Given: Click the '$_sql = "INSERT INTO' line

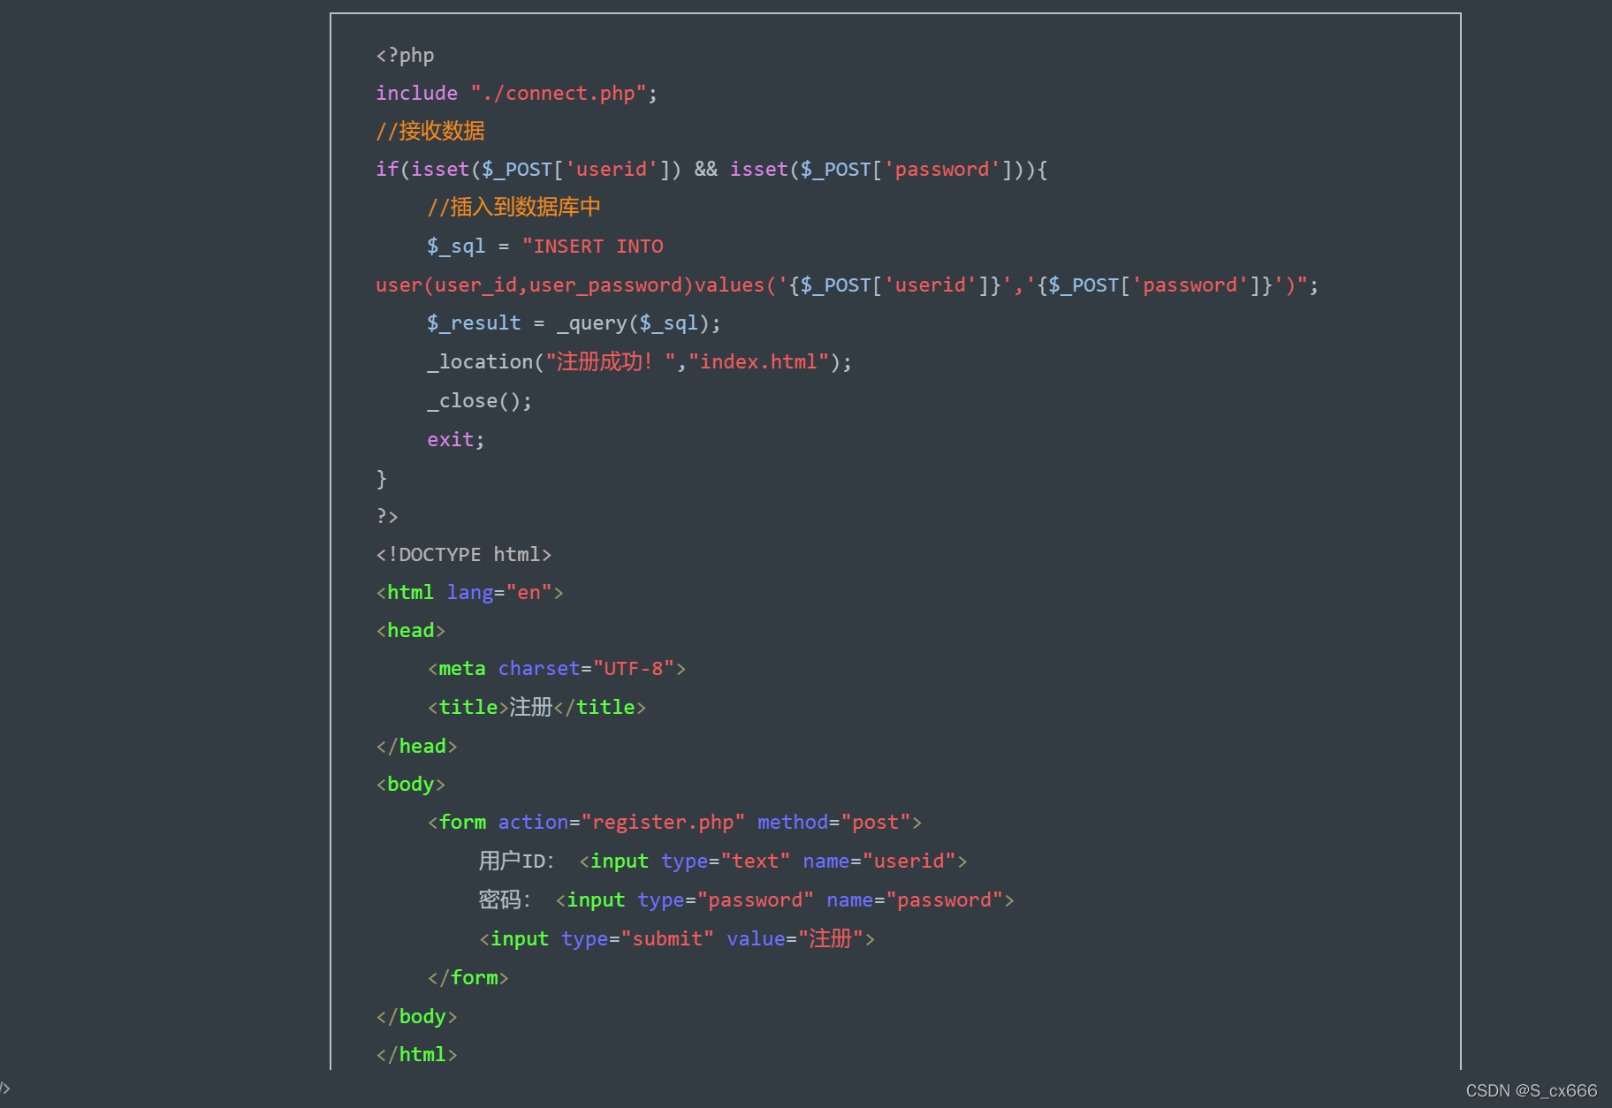Looking at the screenshot, I should (x=545, y=246).
